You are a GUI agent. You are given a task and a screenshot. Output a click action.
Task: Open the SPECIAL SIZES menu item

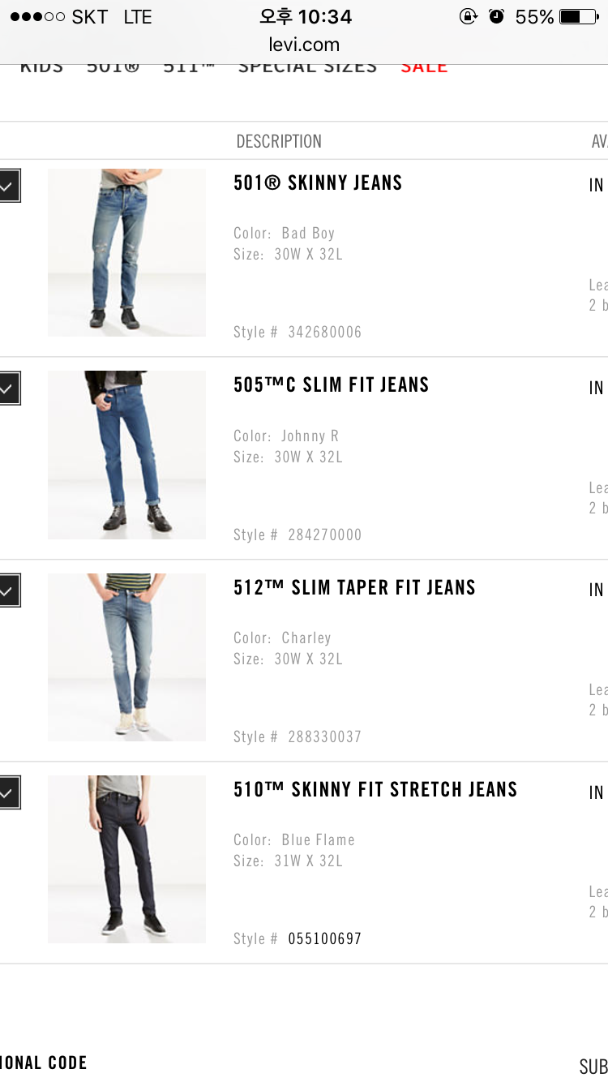click(307, 67)
